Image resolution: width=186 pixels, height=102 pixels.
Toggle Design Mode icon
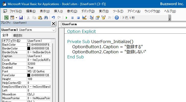[84, 18]
